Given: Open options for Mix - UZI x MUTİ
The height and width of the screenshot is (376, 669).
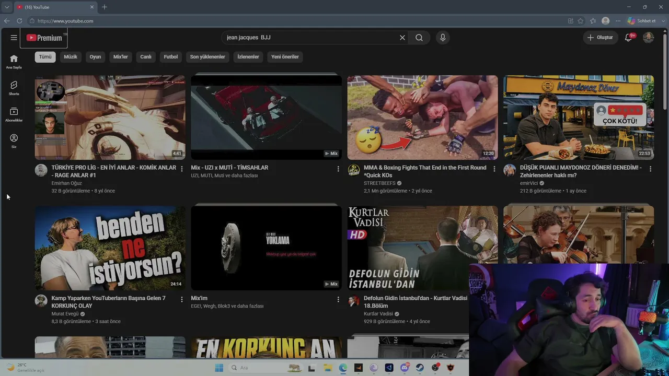Looking at the screenshot, I should coord(338,169).
